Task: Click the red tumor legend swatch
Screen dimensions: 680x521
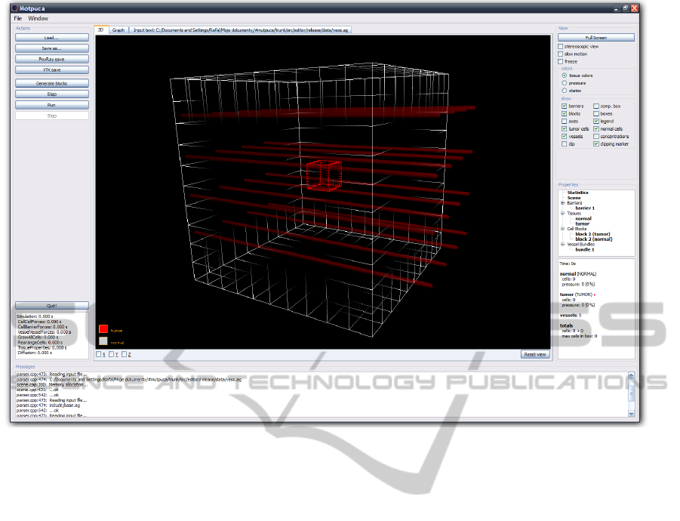Action: point(103,329)
